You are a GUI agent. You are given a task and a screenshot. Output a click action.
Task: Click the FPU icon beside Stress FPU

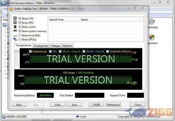[x=15, y=23]
